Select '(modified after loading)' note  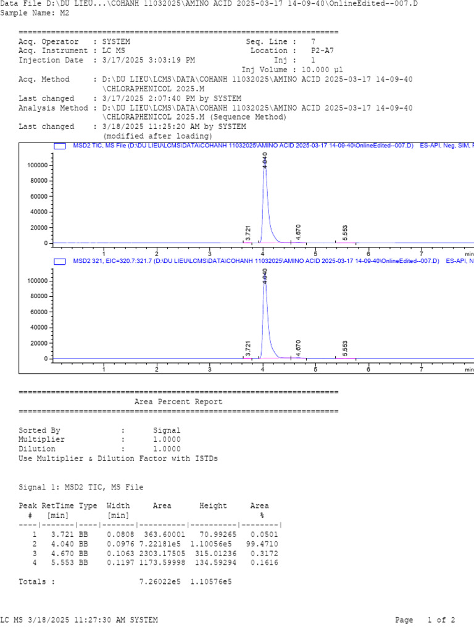(157, 136)
